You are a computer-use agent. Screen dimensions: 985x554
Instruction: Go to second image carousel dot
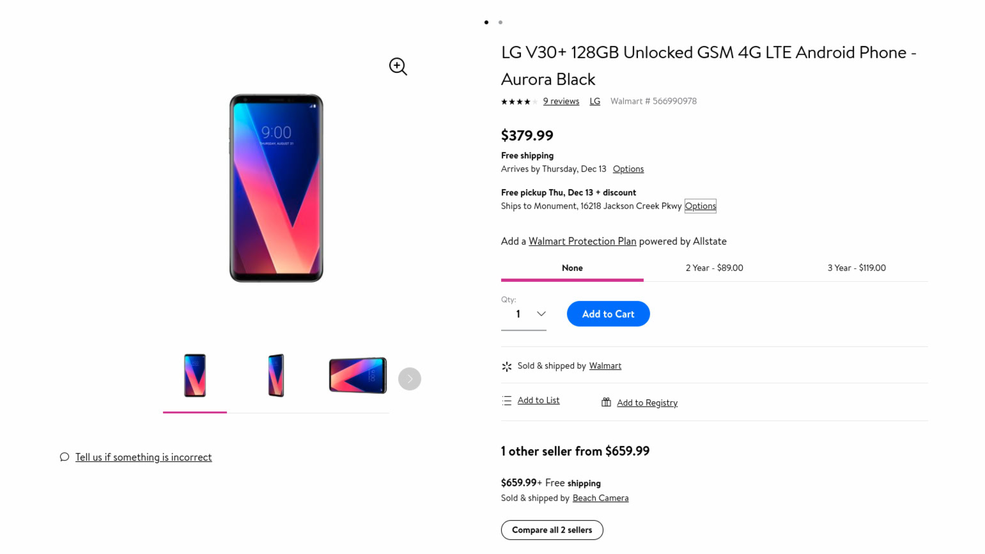click(500, 22)
